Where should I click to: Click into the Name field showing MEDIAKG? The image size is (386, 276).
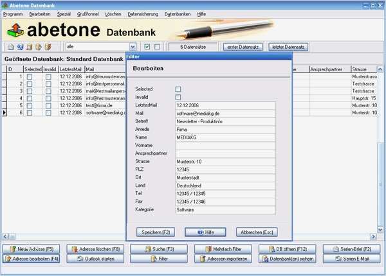click(226, 137)
